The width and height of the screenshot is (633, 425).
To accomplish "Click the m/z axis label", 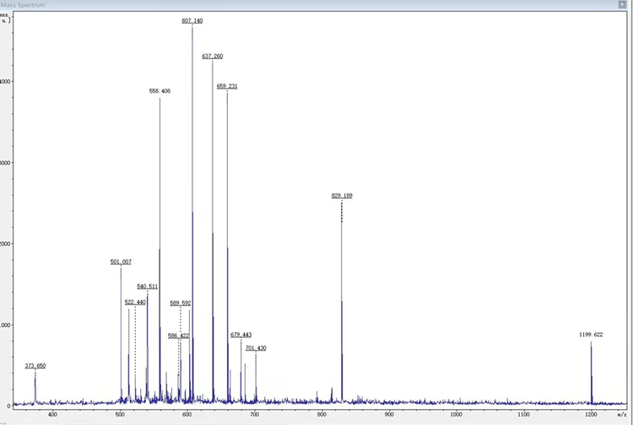I will coord(621,415).
